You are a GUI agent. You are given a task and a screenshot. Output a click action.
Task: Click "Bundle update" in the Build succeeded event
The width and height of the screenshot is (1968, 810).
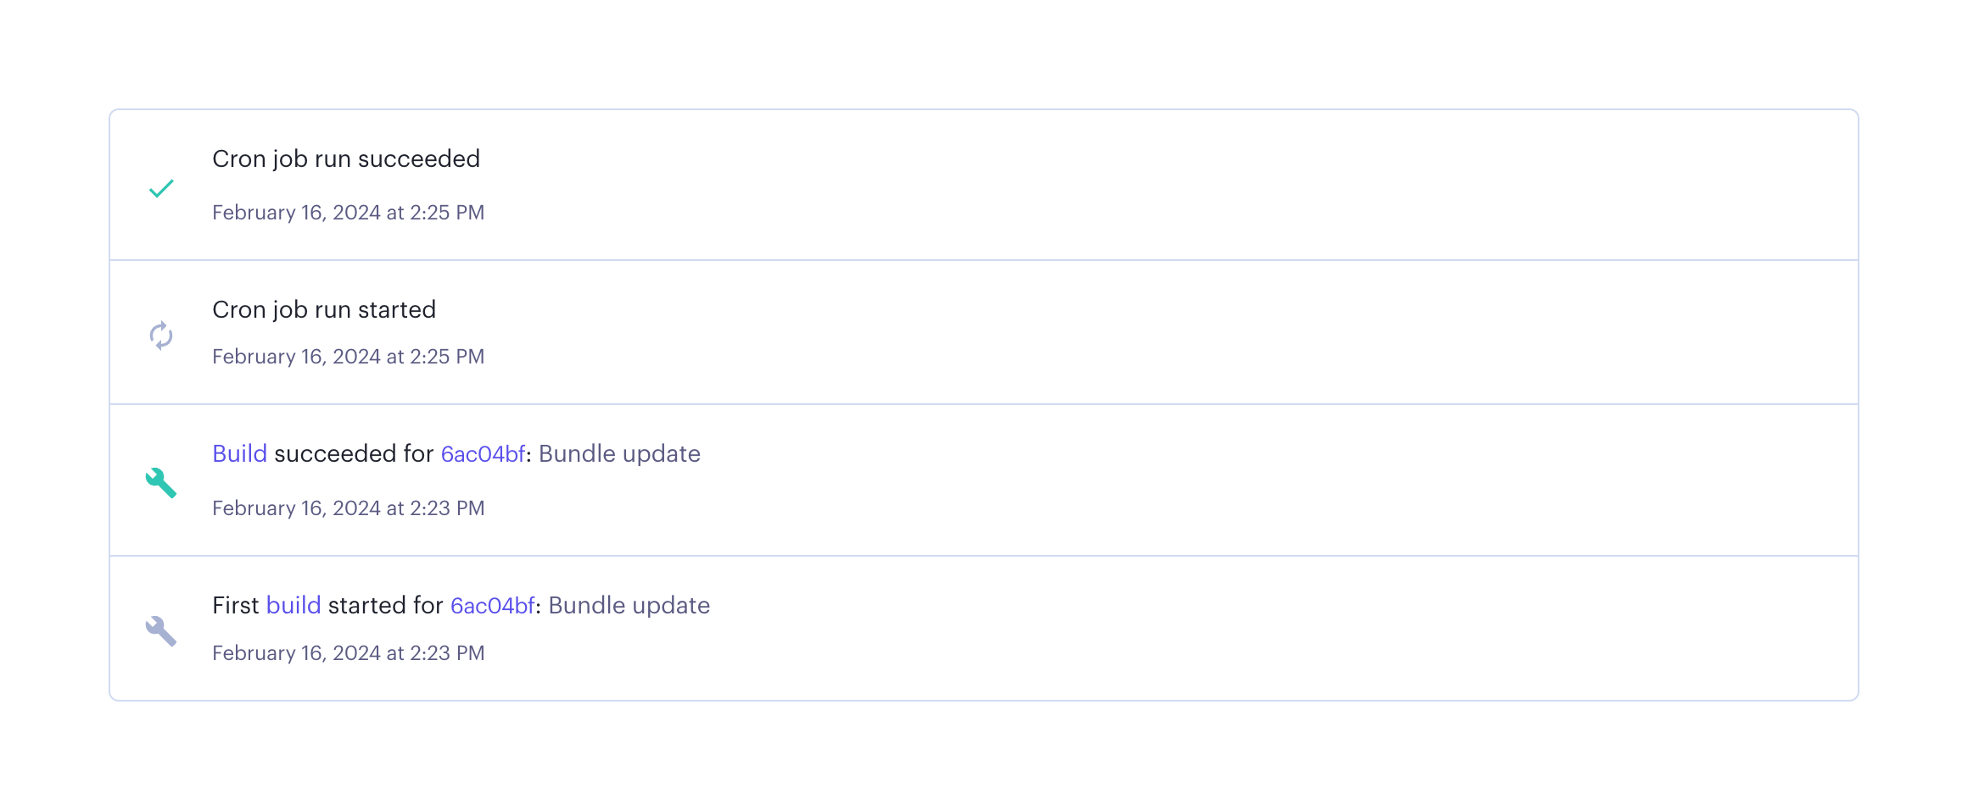tap(619, 454)
